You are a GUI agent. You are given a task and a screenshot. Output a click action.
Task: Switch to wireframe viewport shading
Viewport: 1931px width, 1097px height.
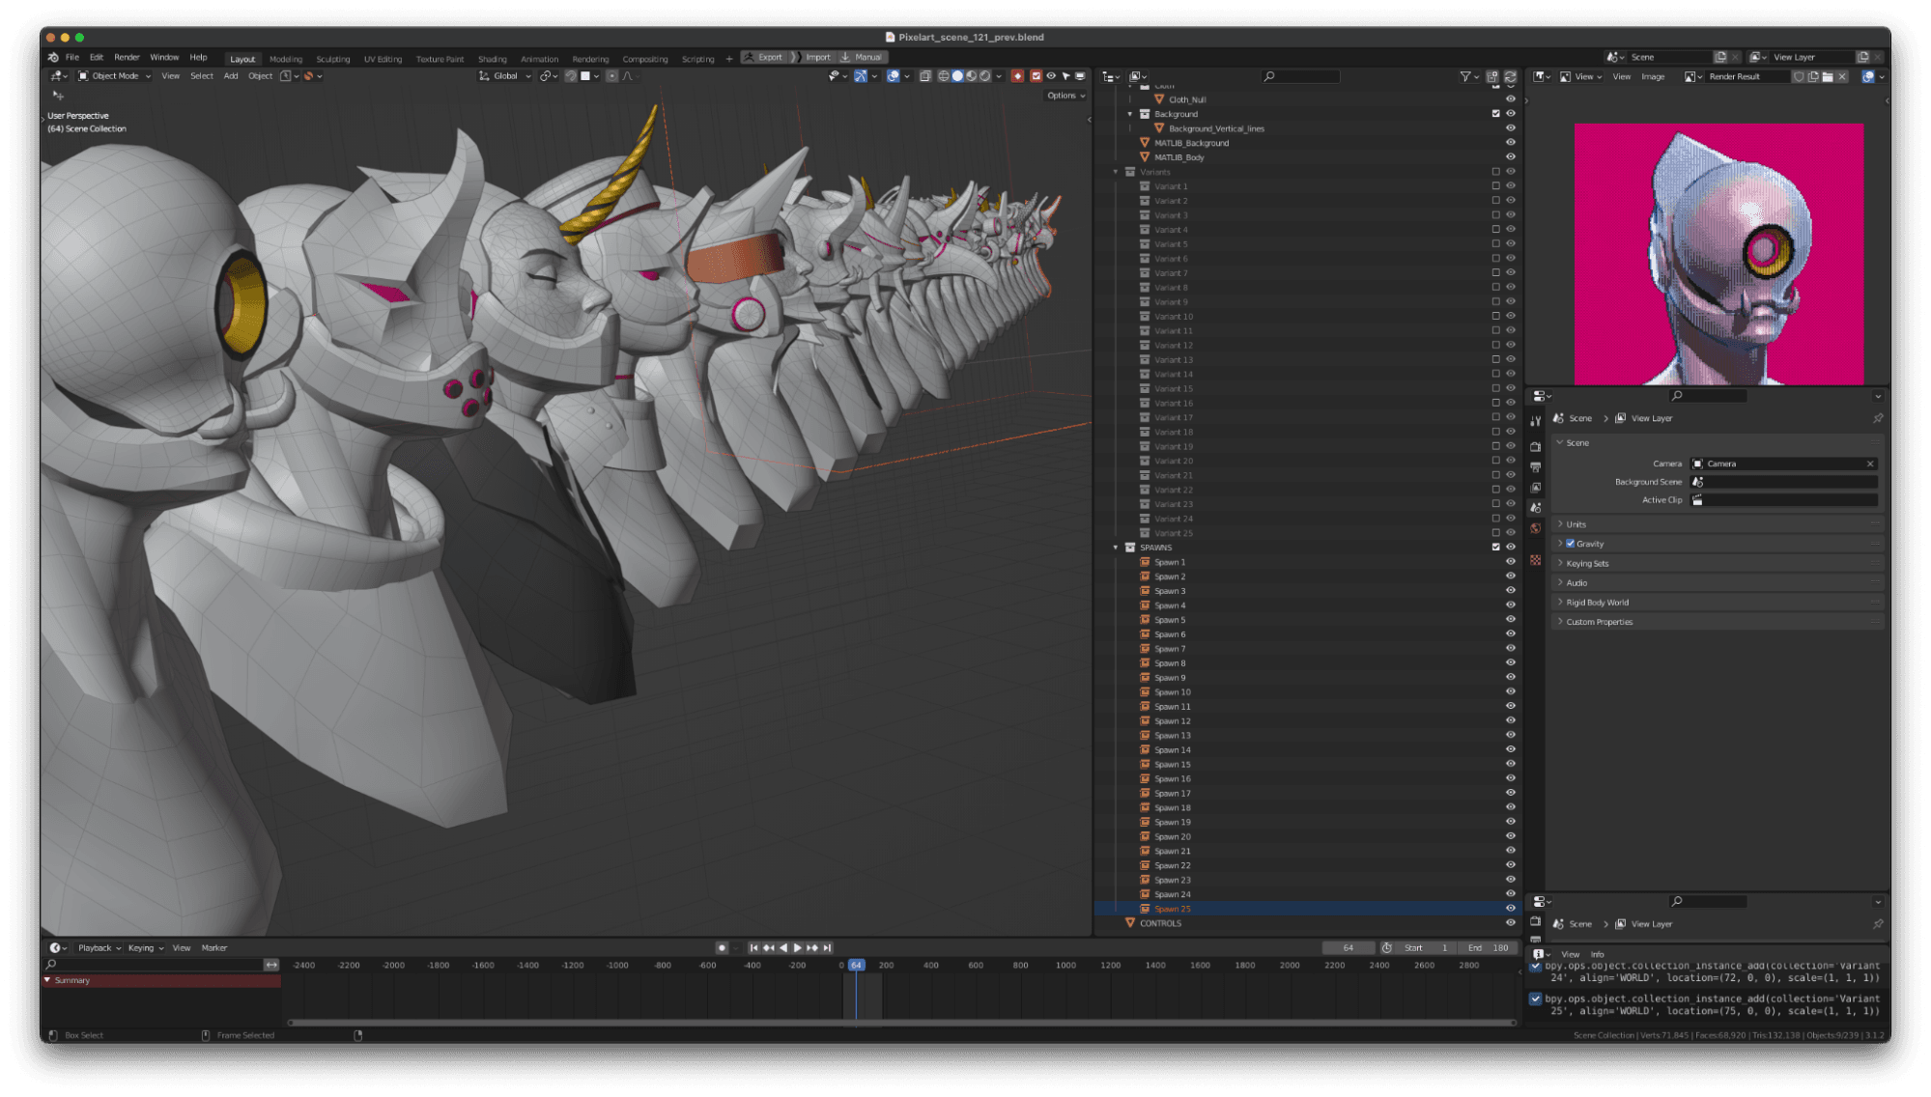pos(944,76)
